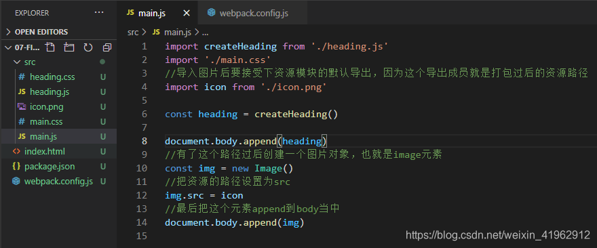The height and width of the screenshot is (248, 597).
Task: Click line number 15 in the gutter
Action: (x=142, y=236)
